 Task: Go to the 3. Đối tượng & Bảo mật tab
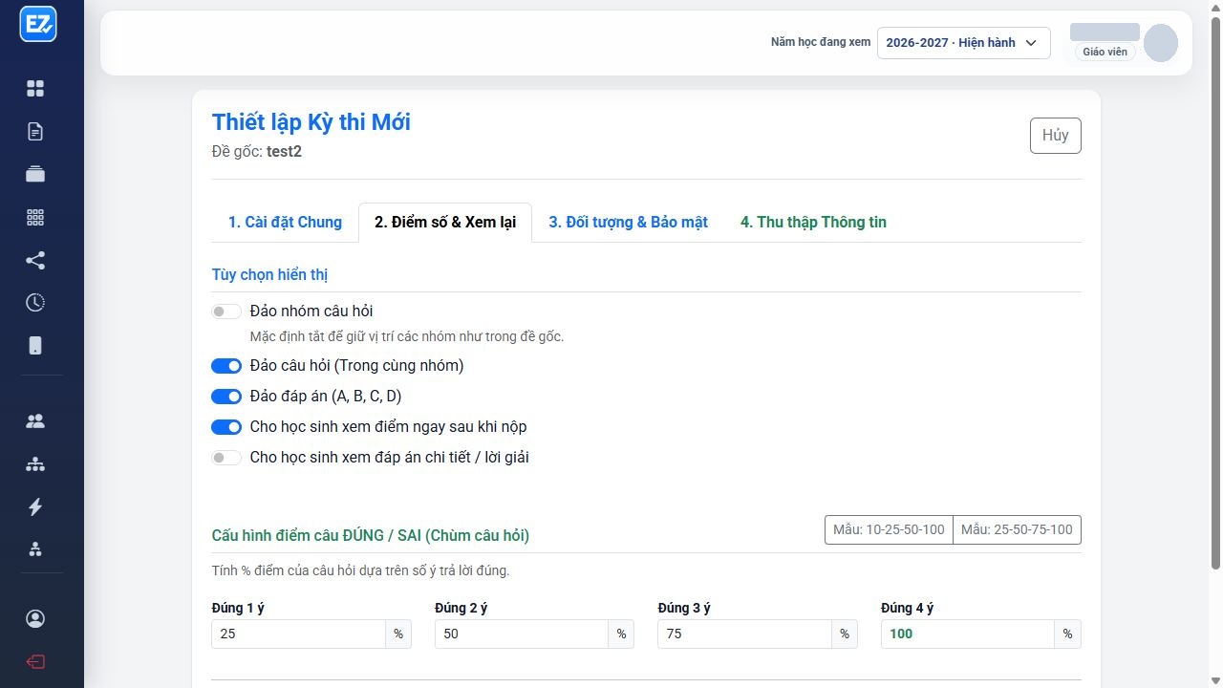click(628, 223)
